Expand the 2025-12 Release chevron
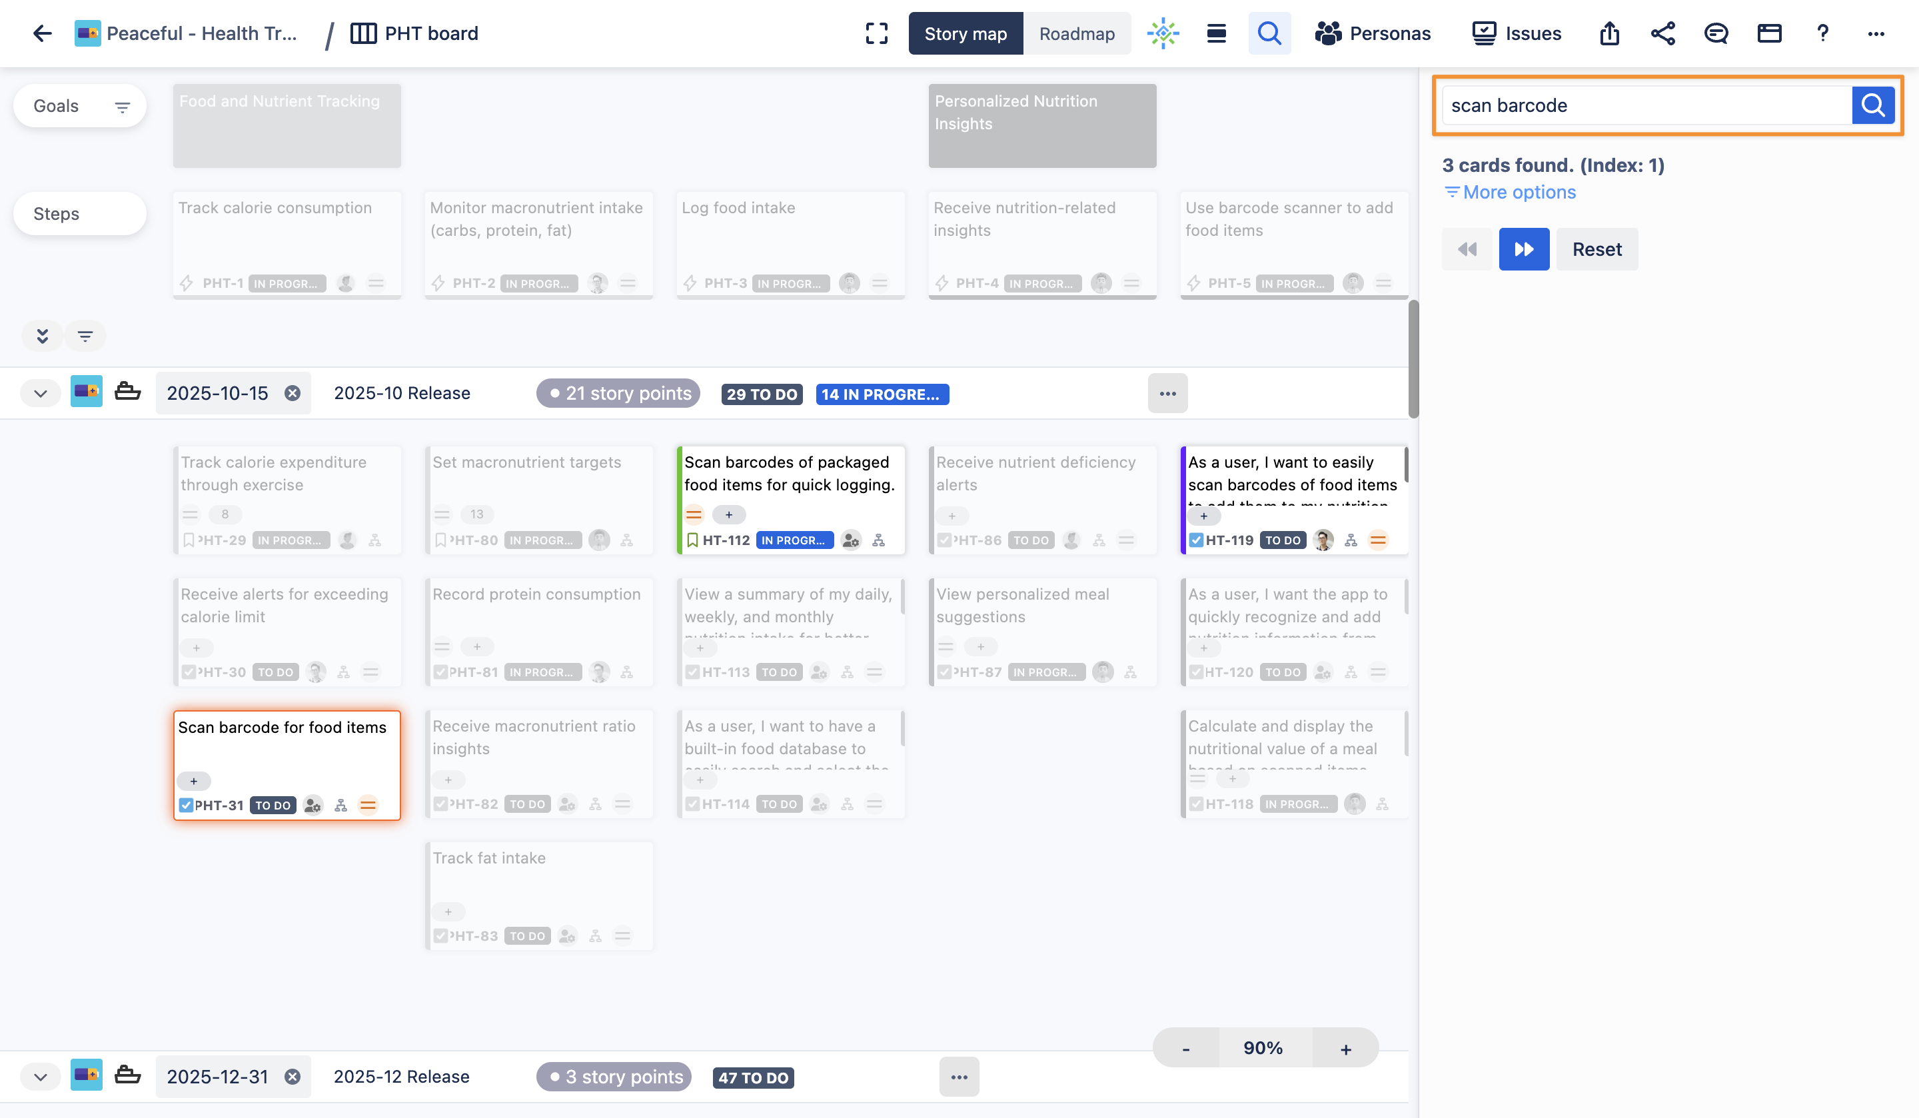 (x=41, y=1076)
